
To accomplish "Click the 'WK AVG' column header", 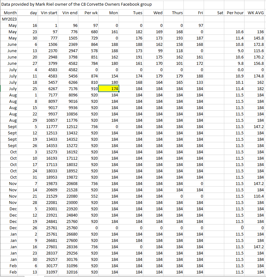I will click(x=256, y=13).
